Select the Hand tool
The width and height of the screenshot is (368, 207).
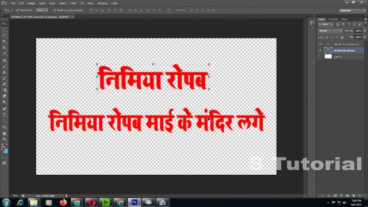[x=5, y=133]
